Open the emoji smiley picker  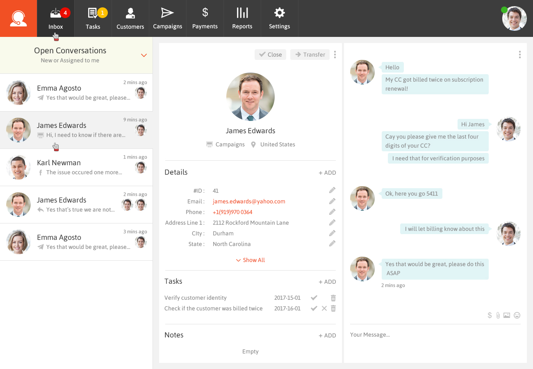(x=517, y=315)
